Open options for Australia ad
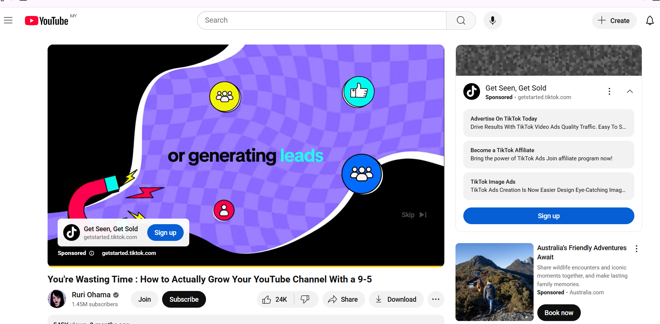The height and width of the screenshot is (324, 660). (636, 249)
